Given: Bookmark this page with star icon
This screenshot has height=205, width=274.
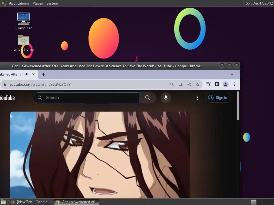Looking at the screenshot, I should [198, 84].
